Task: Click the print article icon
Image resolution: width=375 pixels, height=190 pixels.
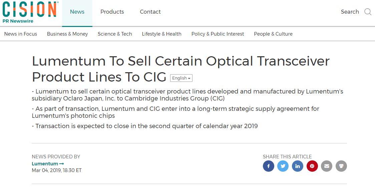Action: (x=341, y=166)
